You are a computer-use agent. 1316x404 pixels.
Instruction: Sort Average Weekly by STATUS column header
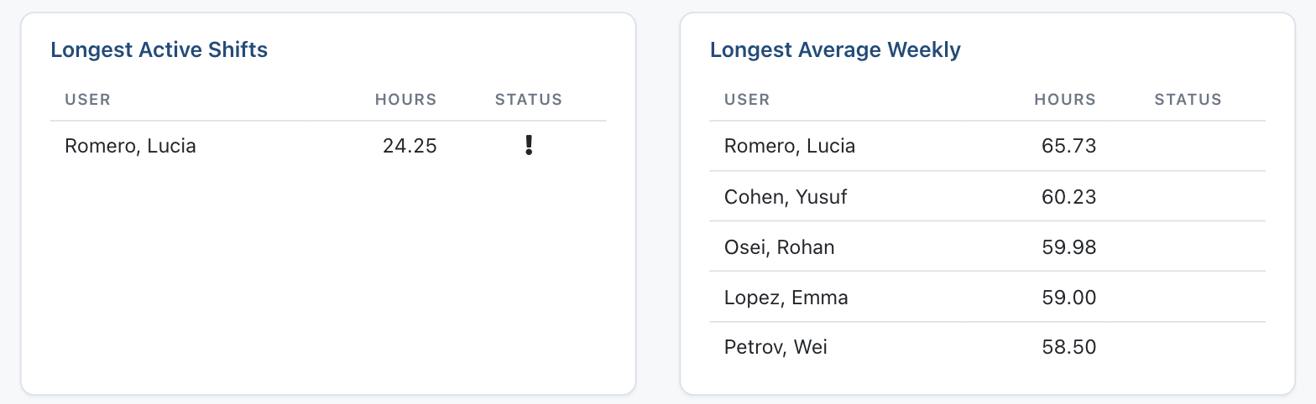1188,100
